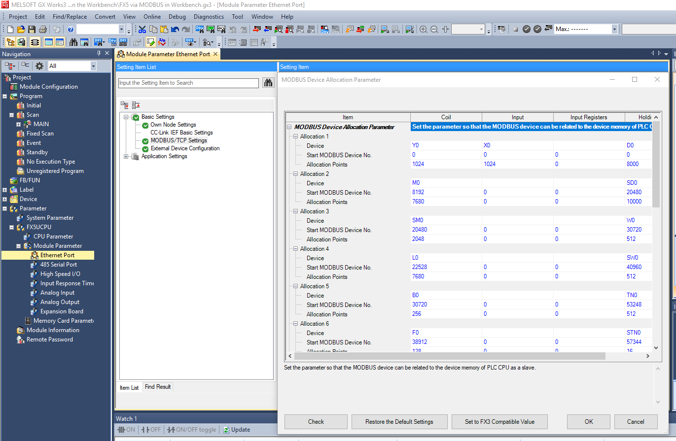Collapse the Allocation 1 group
The image size is (676, 441).
[295, 136]
